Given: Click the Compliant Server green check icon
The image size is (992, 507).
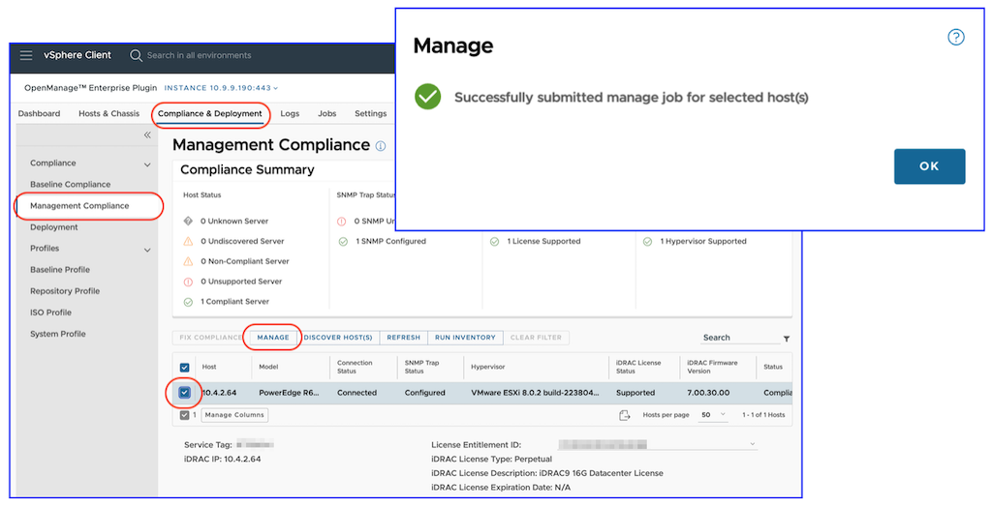Looking at the screenshot, I should (188, 302).
